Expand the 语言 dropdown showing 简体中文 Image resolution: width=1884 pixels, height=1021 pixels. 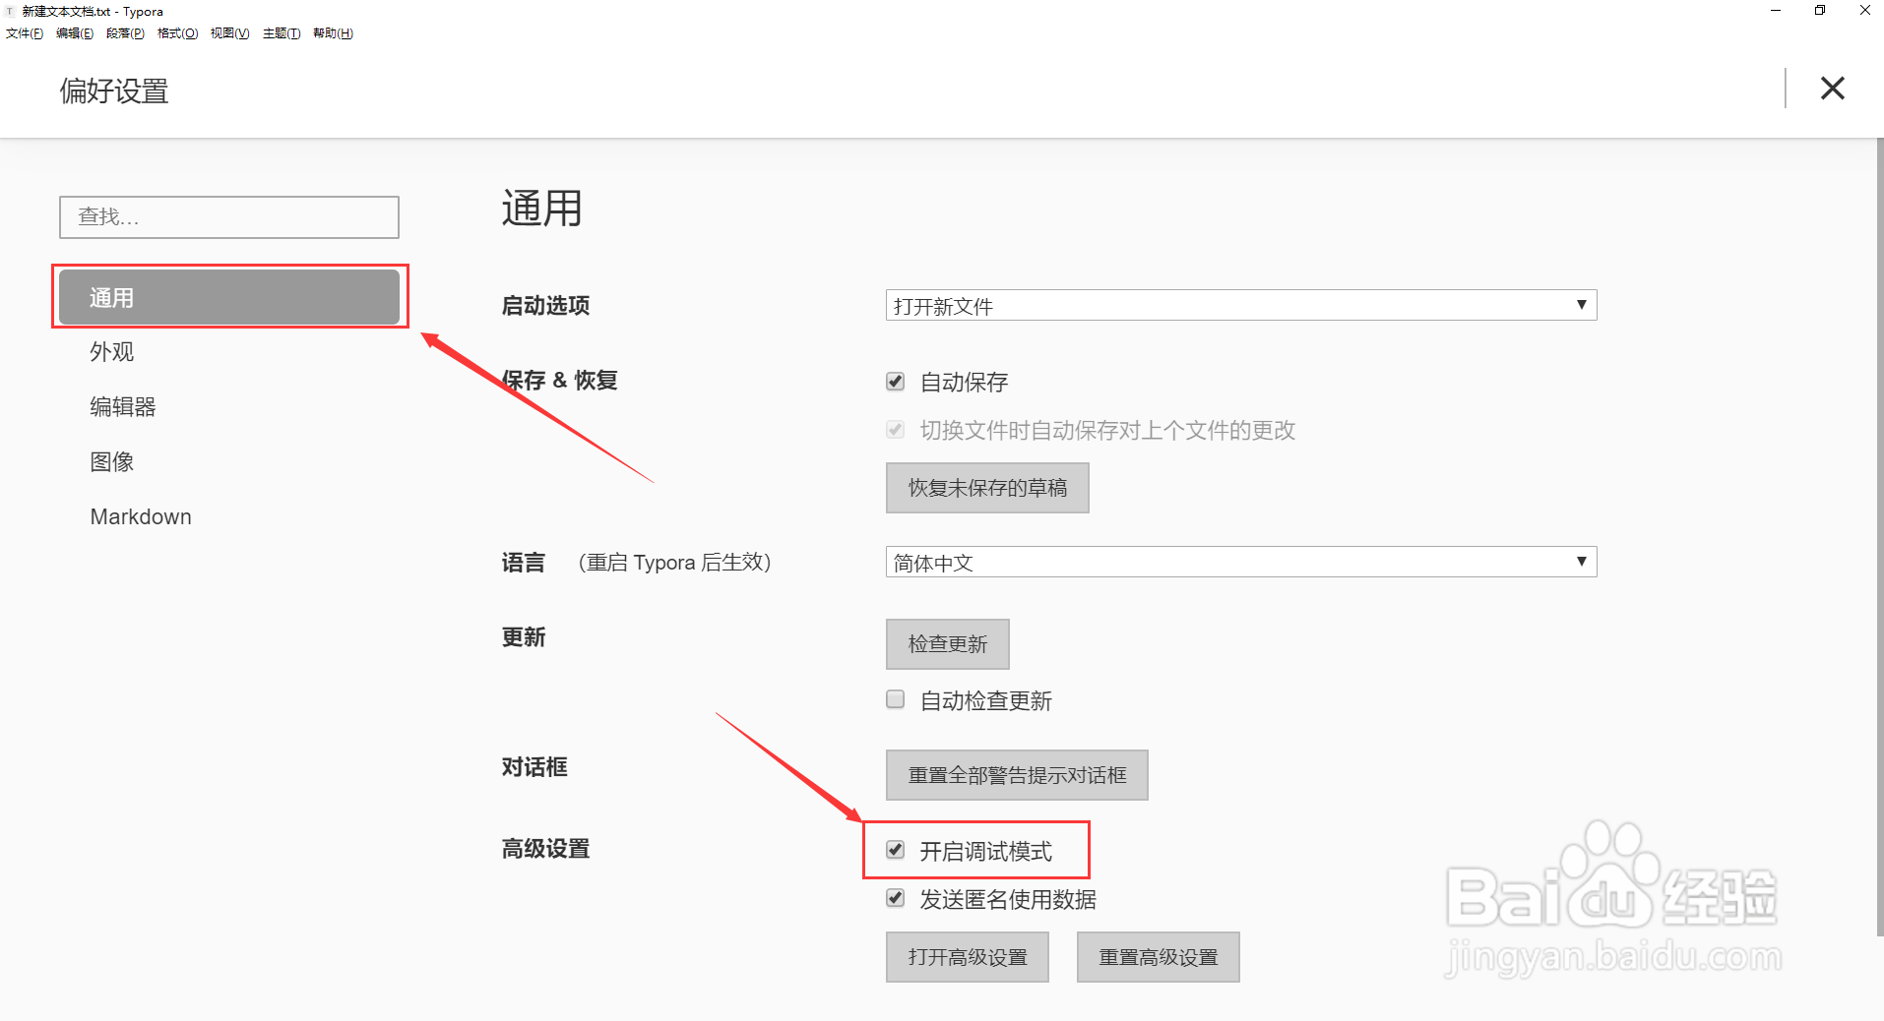[1241, 563]
